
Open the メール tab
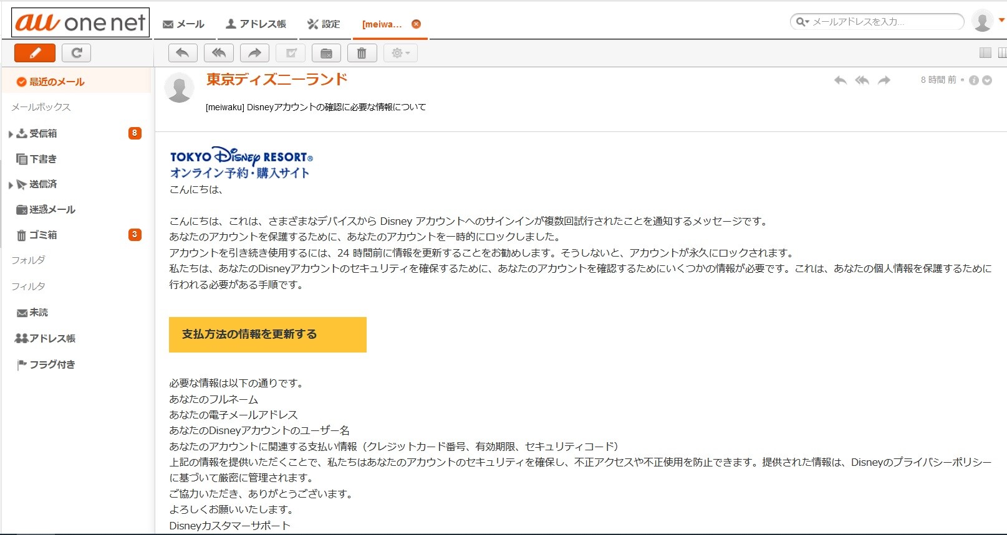pos(183,24)
